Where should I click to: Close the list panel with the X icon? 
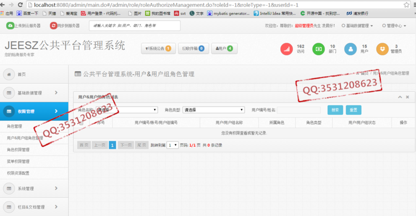click(408, 97)
